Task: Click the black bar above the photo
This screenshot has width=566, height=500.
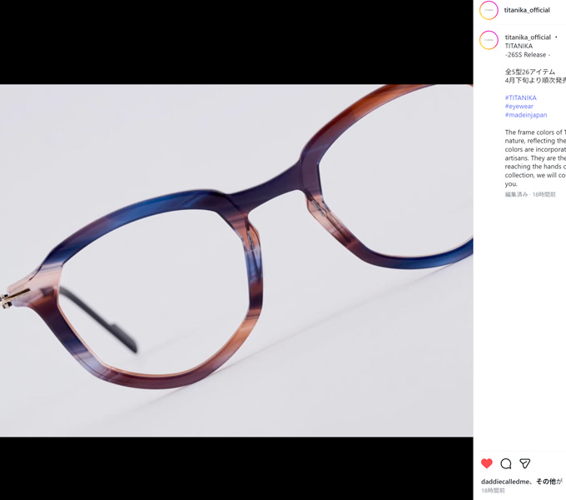Action: coord(236,42)
